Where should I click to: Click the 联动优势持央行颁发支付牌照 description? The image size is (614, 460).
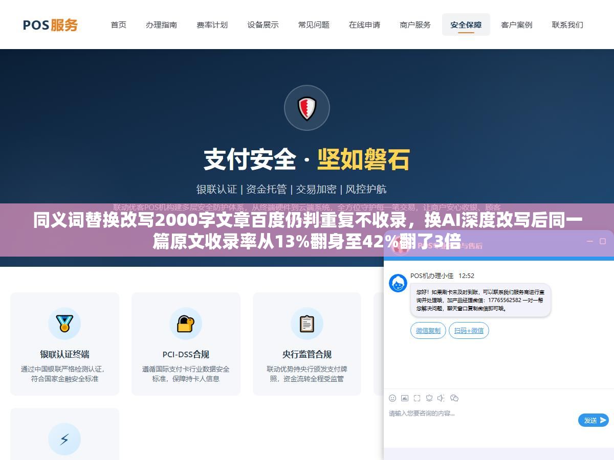click(x=307, y=374)
